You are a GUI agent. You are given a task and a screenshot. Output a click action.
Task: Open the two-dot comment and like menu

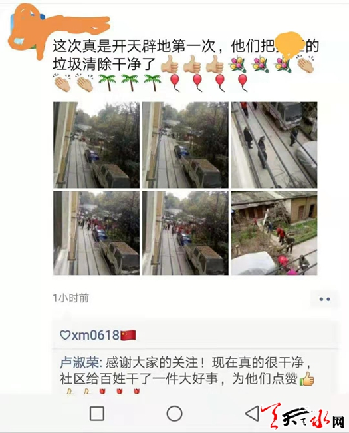324,299
